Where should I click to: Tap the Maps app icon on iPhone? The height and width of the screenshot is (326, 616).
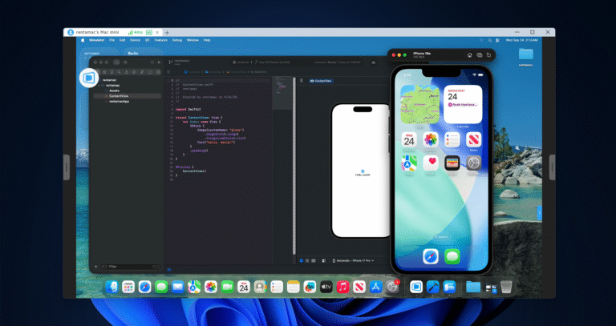(409, 163)
